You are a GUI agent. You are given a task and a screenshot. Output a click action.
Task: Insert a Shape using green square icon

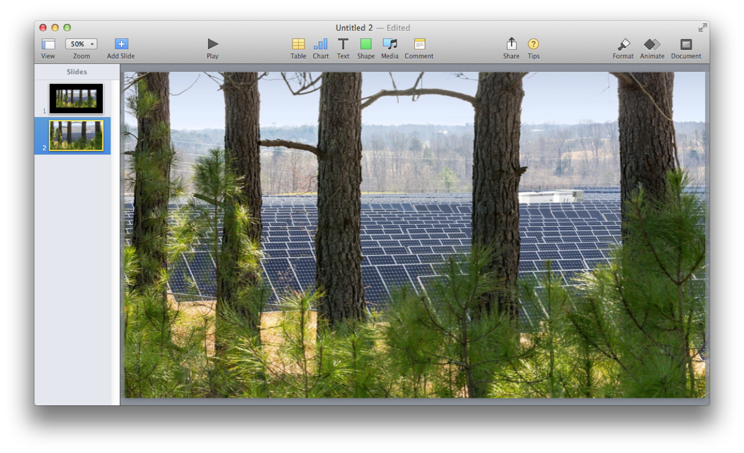(366, 44)
